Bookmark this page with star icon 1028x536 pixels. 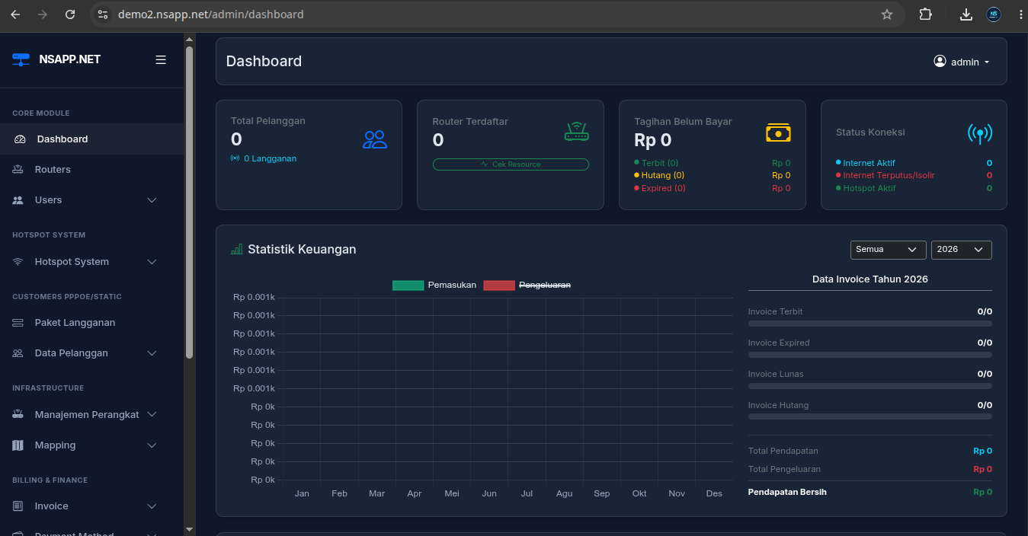click(887, 14)
